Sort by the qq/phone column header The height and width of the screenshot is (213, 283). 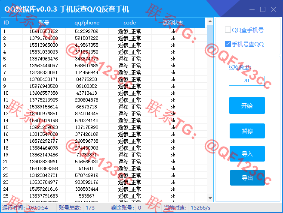point(87,23)
